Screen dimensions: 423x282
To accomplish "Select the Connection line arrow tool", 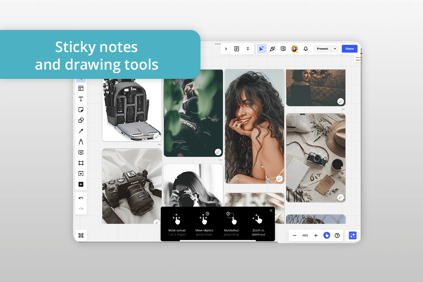I will (81, 131).
